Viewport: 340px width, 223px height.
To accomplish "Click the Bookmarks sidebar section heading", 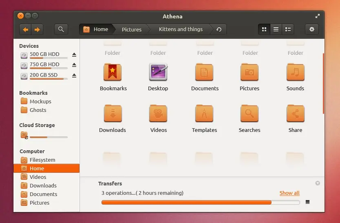I will pos(33,93).
